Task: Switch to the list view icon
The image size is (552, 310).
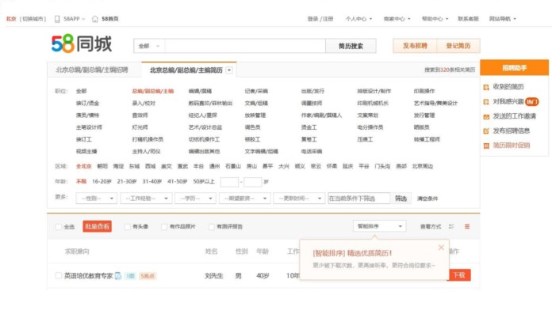Action: click(467, 226)
